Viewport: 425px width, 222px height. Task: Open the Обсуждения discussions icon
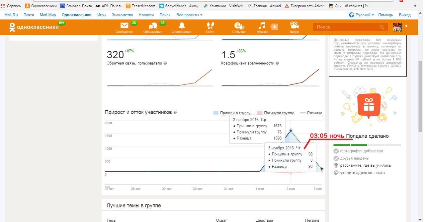tap(153, 27)
